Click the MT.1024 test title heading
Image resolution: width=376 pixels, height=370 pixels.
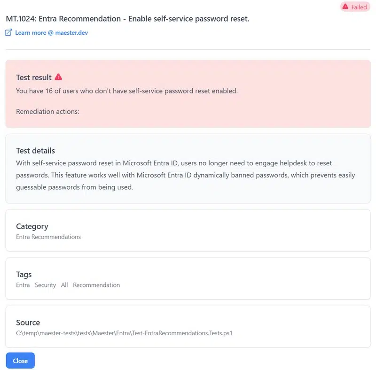pos(127,19)
